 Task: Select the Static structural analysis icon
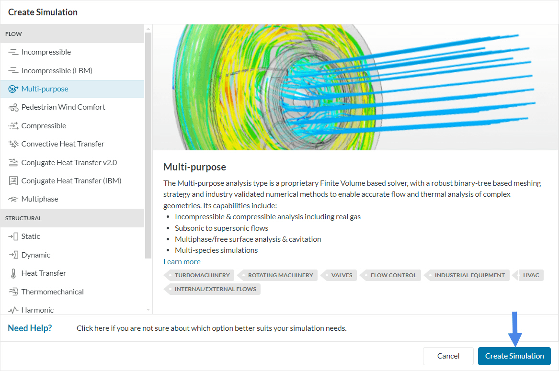point(13,236)
